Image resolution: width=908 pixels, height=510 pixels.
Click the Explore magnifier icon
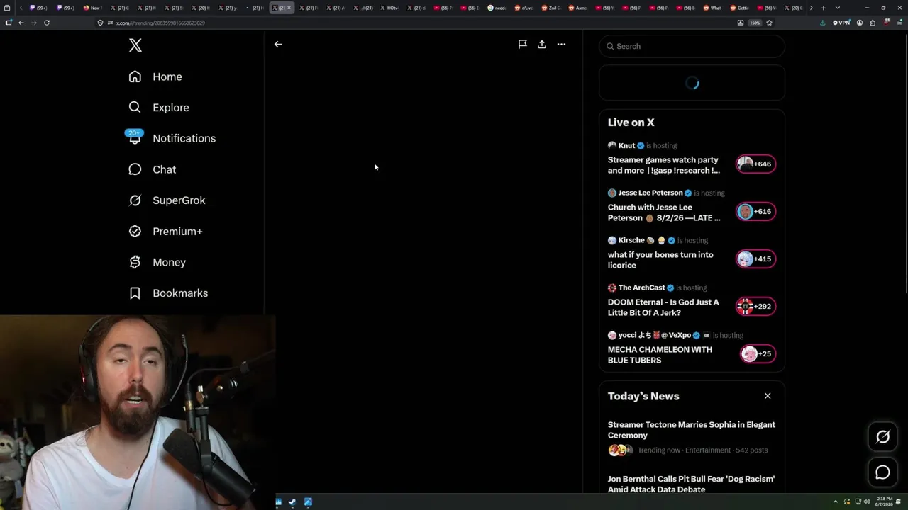tap(135, 108)
